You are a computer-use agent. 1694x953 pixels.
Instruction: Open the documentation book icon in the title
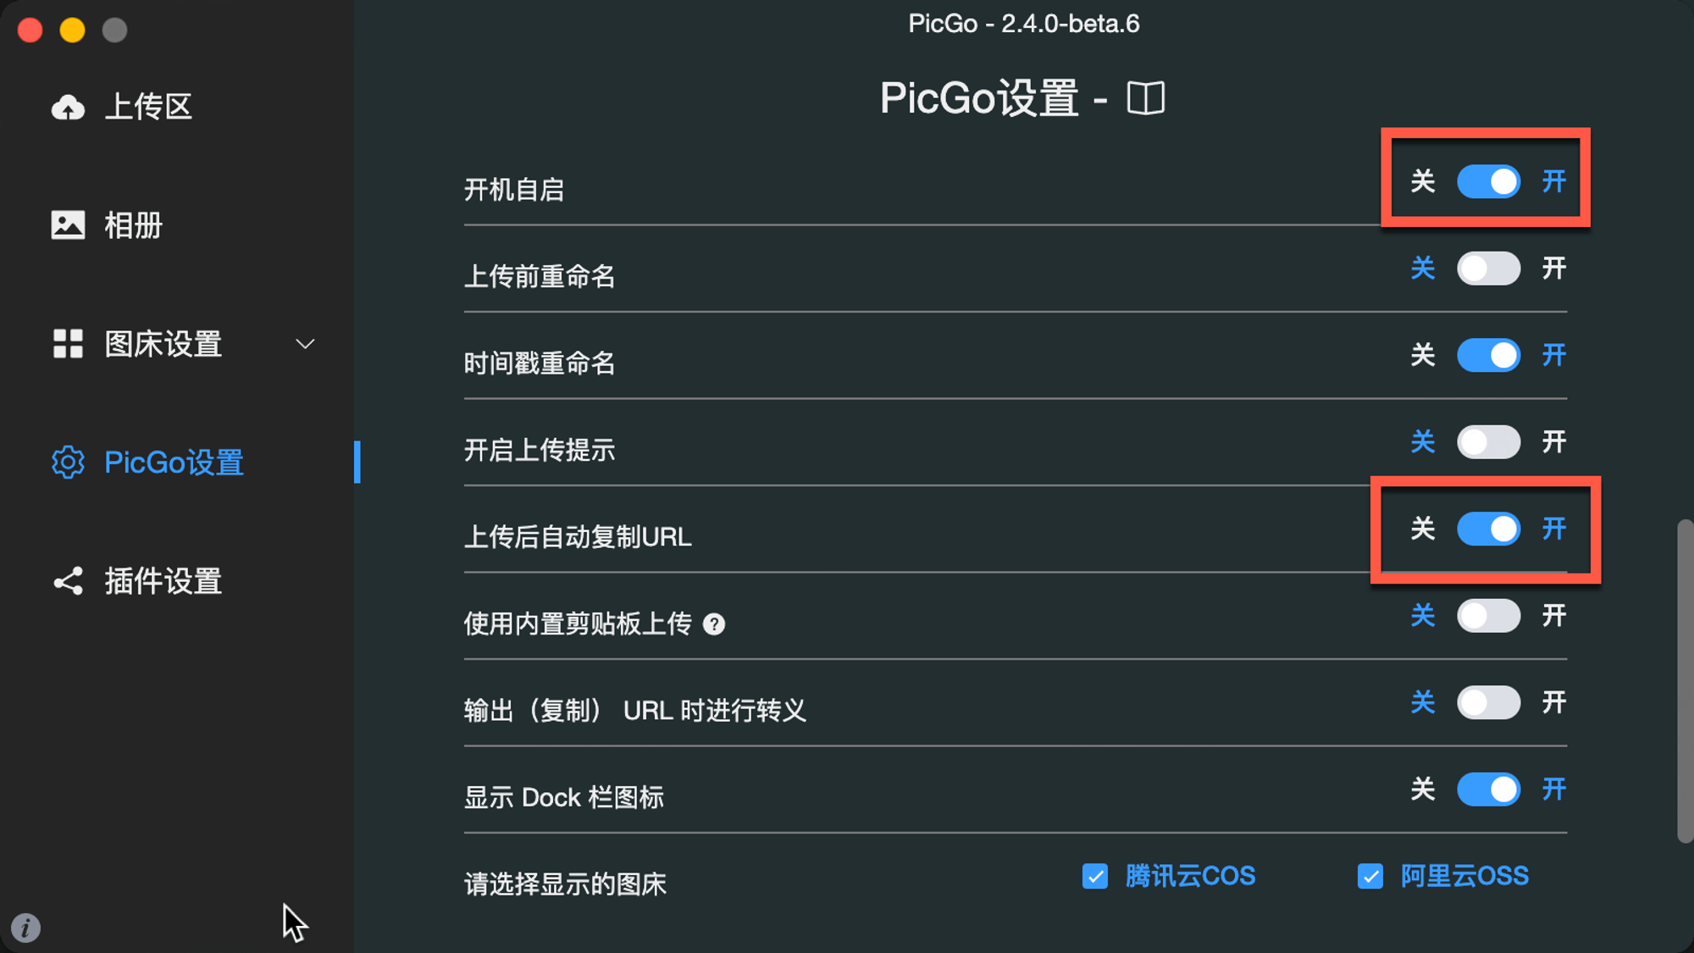pyautogui.click(x=1146, y=98)
